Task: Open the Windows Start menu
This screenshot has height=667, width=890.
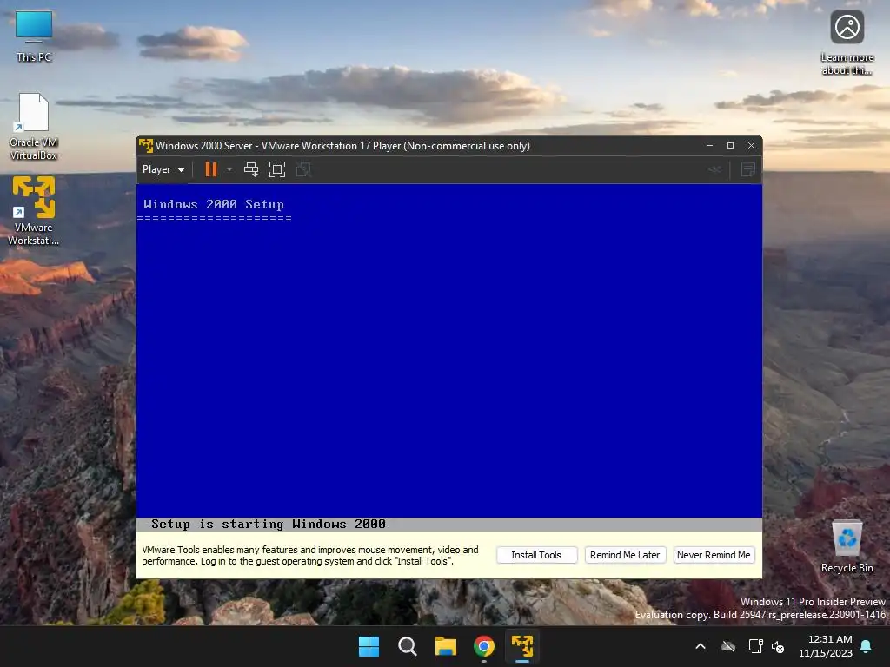Action: click(x=369, y=646)
